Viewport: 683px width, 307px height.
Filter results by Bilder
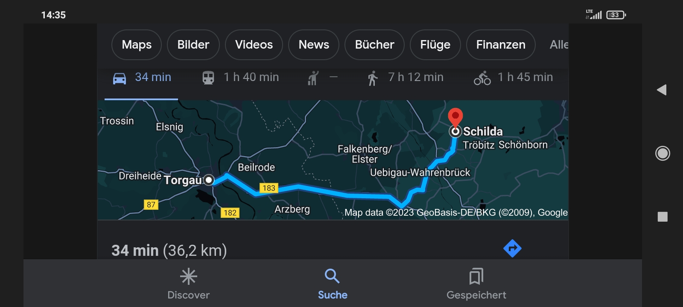pos(193,45)
